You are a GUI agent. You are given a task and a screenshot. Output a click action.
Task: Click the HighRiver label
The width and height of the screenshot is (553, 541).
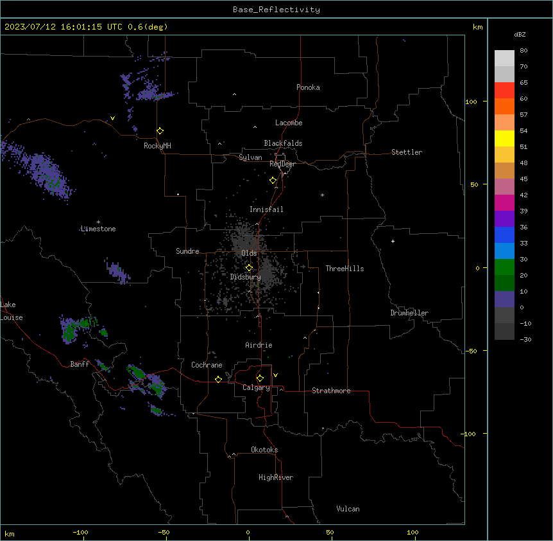click(x=276, y=477)
